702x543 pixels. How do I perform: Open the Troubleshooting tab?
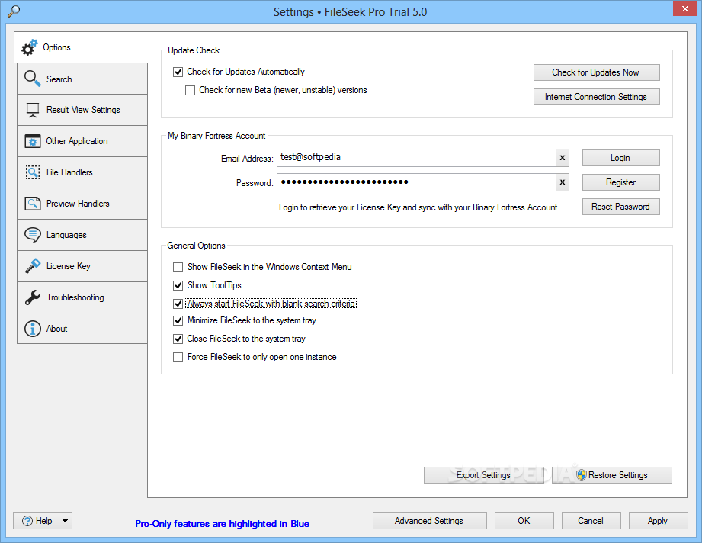pyautogui.click(x=82, y=297)
